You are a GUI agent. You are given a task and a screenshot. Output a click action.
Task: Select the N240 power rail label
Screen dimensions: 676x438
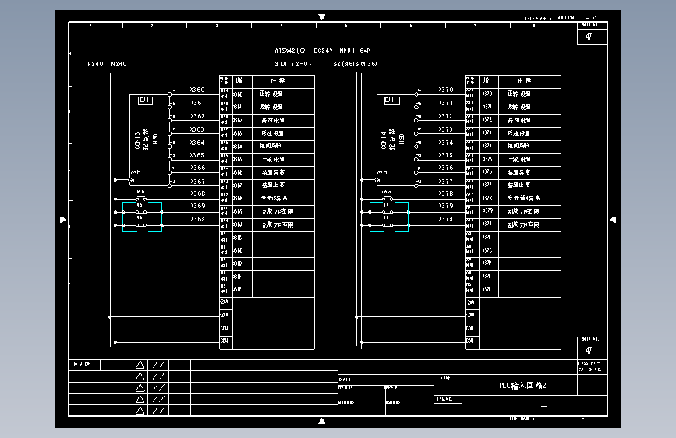pyautogui.click(x=119, y=64)
